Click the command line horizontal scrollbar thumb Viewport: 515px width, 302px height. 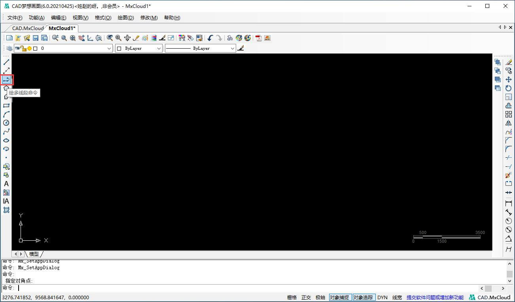488,288
